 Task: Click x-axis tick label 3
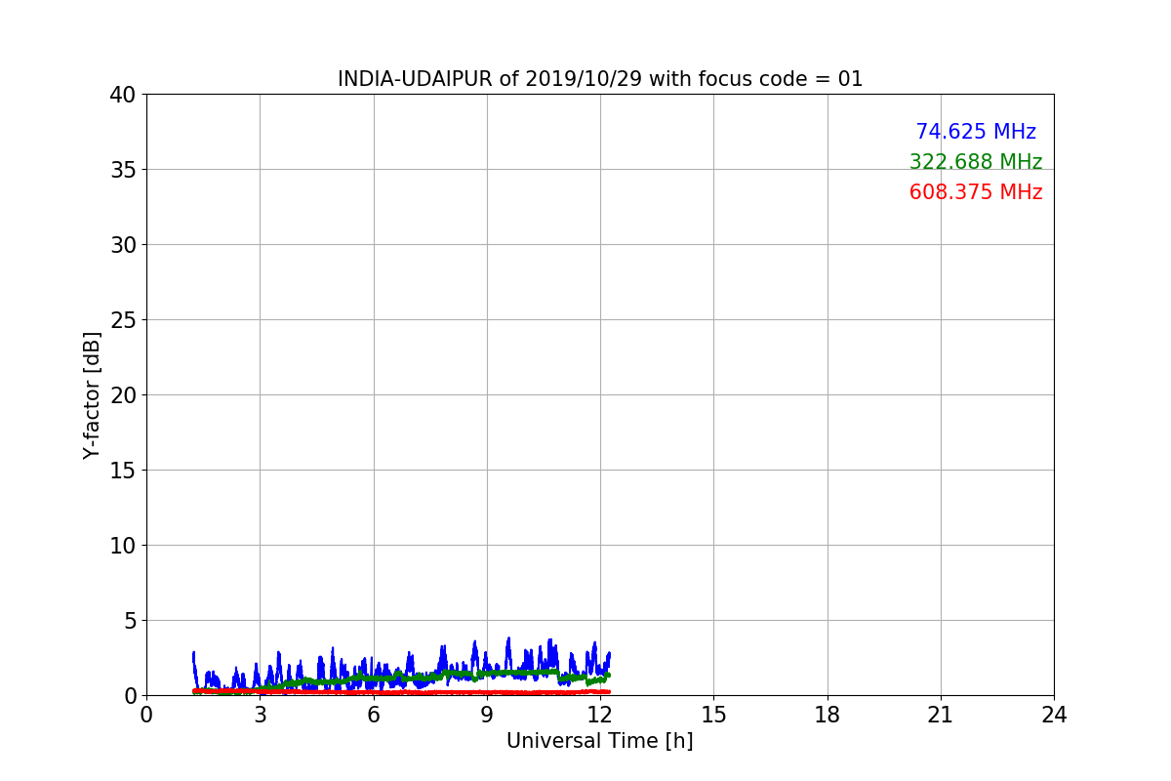260,715
